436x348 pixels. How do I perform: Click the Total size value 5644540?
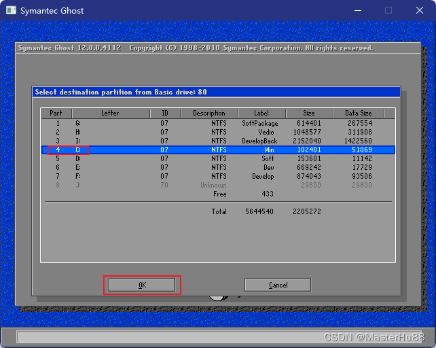click(x=259, y=211)
